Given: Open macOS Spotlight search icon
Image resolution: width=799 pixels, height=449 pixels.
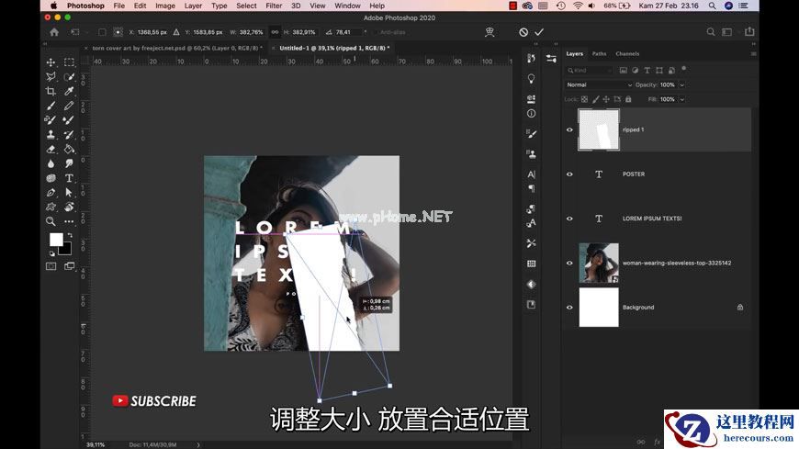Looking at the screenshot, I should coord(712,6).
